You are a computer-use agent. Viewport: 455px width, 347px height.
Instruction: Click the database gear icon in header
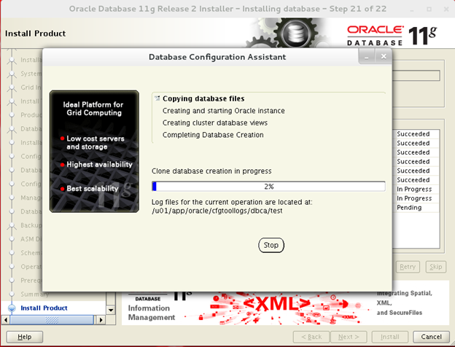(295, 33)
